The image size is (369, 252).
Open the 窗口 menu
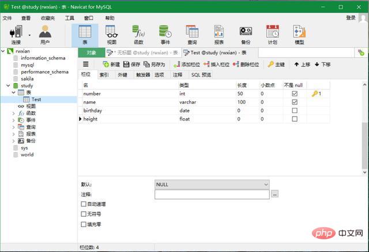tap(89, 18)
